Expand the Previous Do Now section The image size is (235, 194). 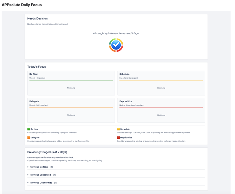tap(39, 167)
